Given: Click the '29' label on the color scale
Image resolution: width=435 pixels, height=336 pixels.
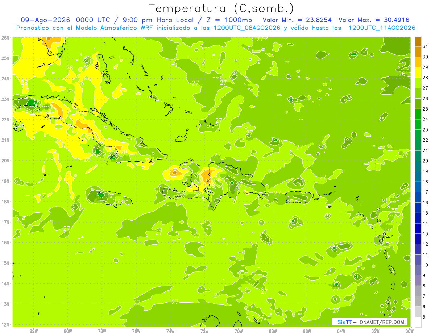Looking at the screenshot, I should [426, 67].
